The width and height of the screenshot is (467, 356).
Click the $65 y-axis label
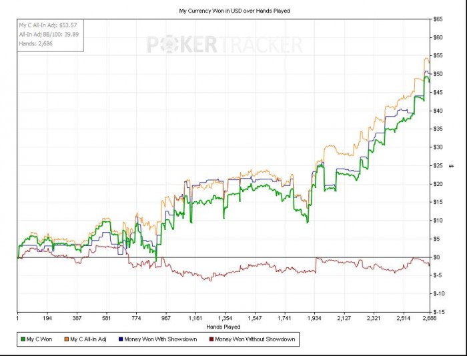point(438,19)
